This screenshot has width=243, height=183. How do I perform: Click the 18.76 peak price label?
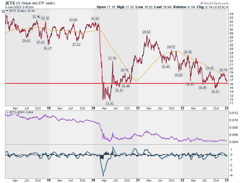pos(125,70)
